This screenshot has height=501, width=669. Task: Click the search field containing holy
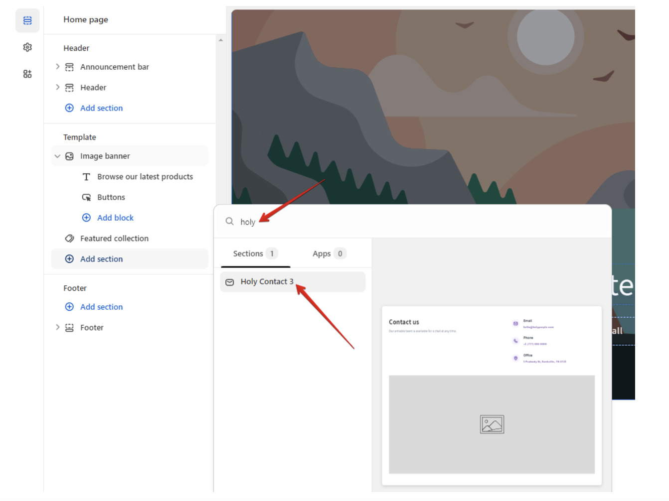(412, 222)
